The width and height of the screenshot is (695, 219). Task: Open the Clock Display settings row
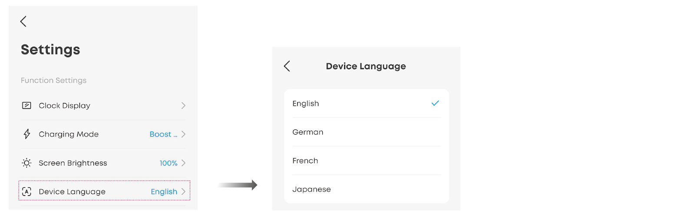64,106
